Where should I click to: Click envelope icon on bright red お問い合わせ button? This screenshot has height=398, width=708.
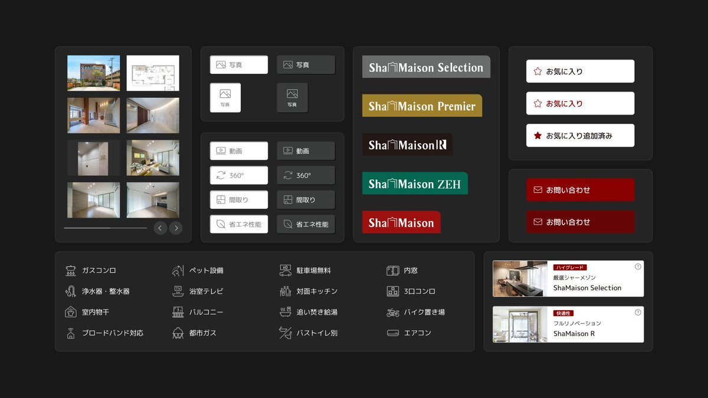click(537, 190)
